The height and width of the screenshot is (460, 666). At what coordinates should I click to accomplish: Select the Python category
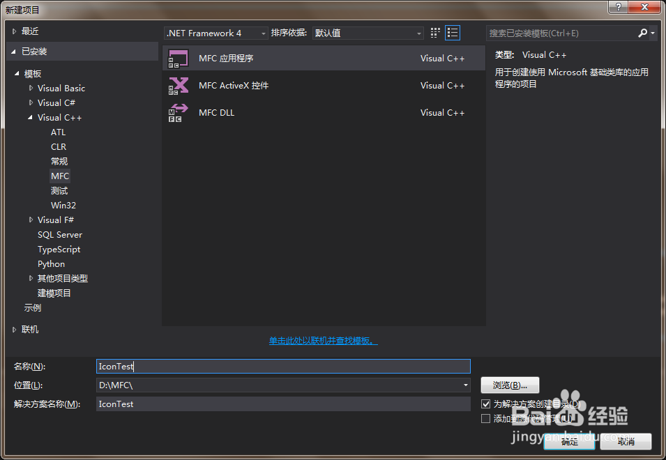click(x=52, y=264)
